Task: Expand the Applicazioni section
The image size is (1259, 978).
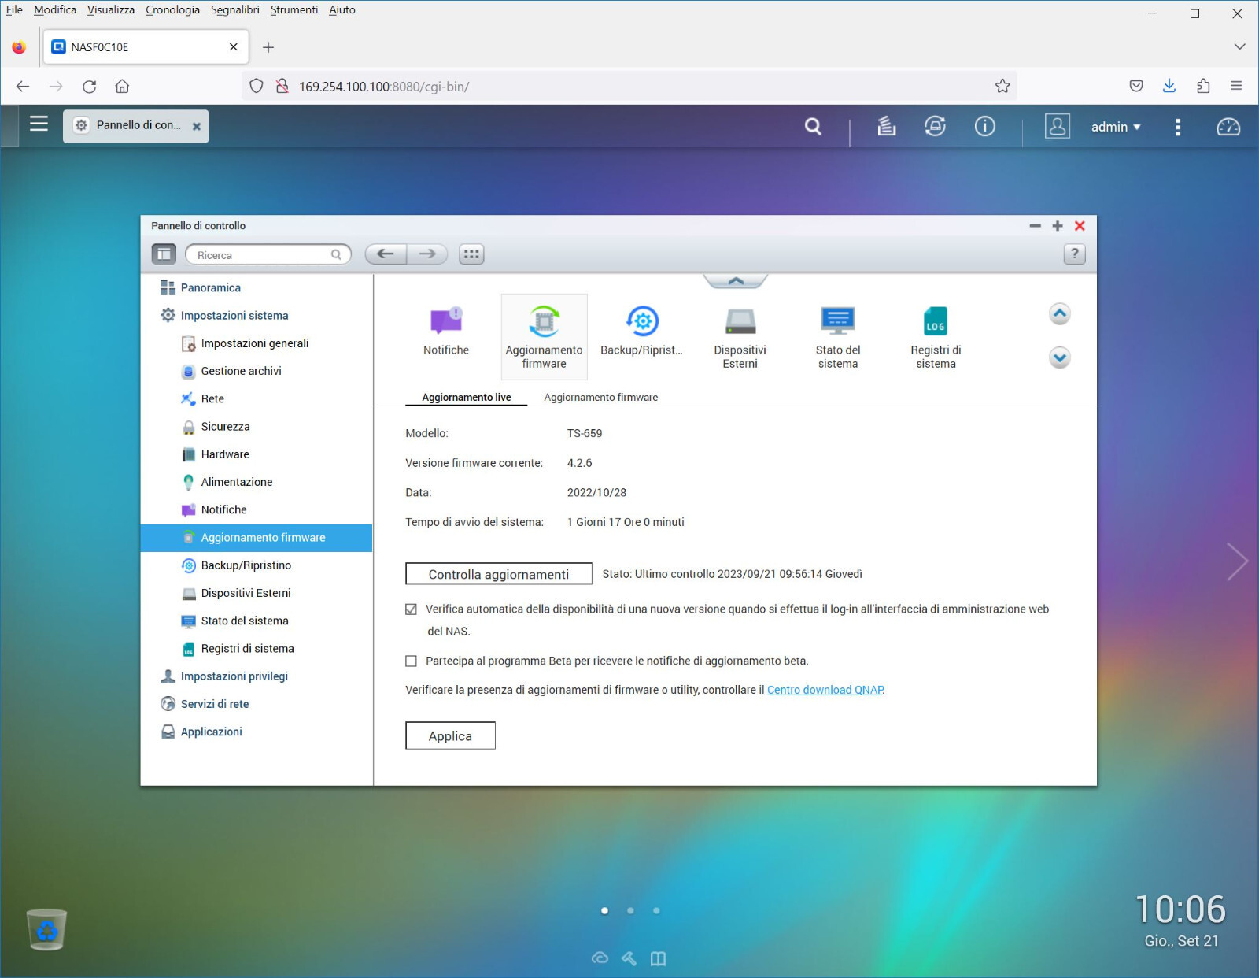Action: 211,731
